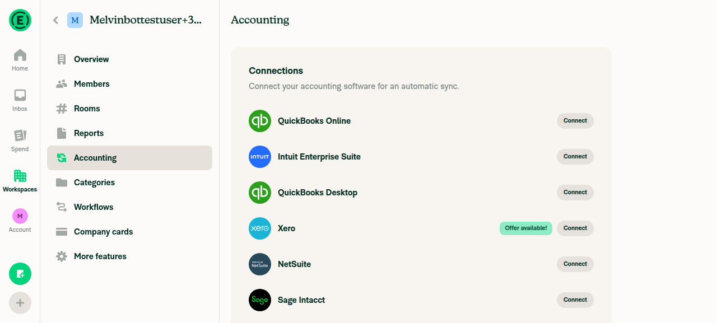Open the Members menu item
717x323 pixels.
coord(129,84)
